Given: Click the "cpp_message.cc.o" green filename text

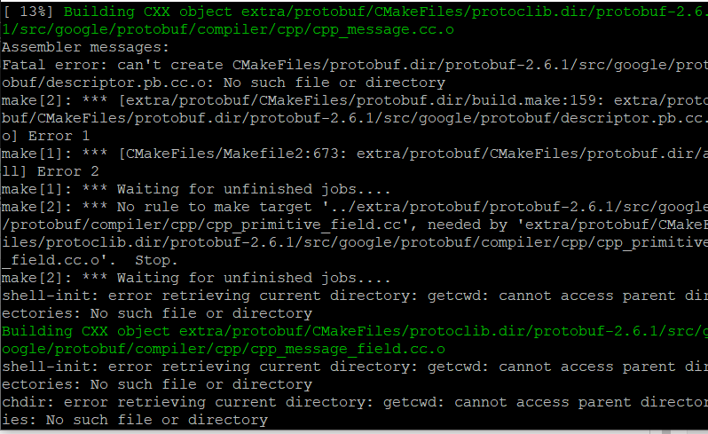Looking at the screenshot, I should coord(383,30).
